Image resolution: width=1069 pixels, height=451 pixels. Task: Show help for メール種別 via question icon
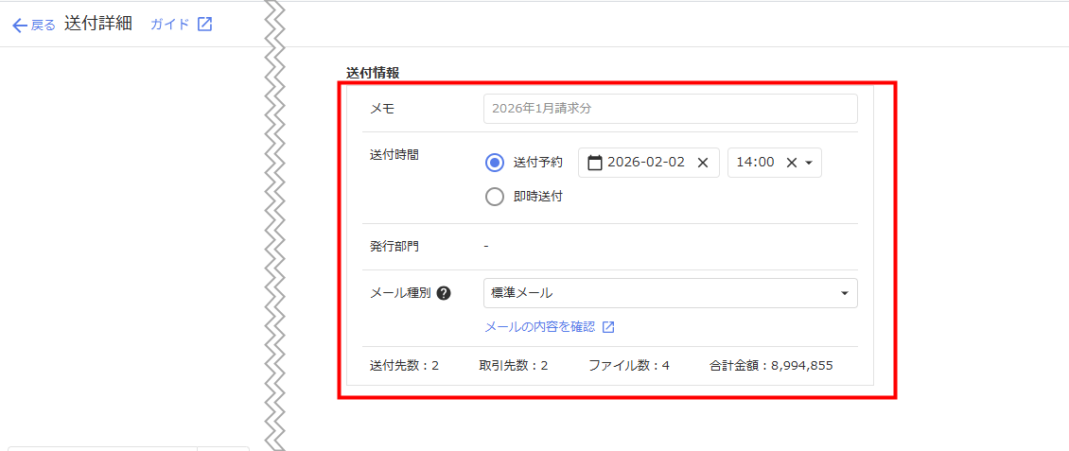coord(444,293)
